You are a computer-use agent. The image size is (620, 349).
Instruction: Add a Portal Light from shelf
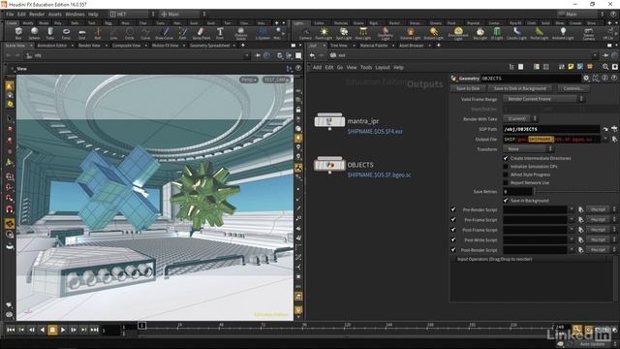click(x=539, y=34)
